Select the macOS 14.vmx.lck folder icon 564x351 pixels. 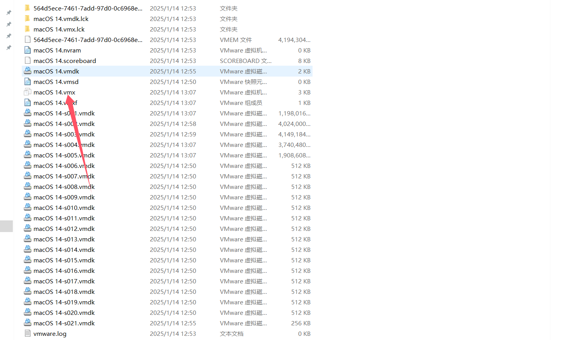pyautogui.click(x=27, y=29)
